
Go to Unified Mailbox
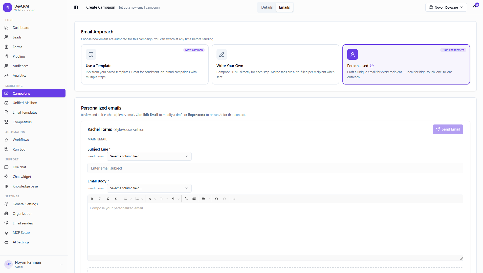tap(34, 103)
